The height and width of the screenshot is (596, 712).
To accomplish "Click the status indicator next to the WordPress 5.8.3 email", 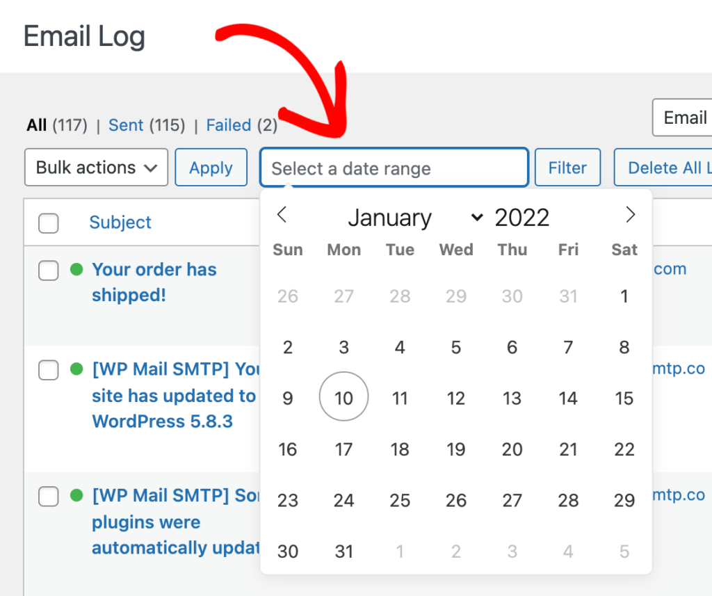I will coord(76,370).
